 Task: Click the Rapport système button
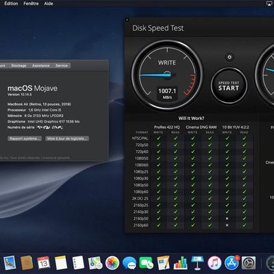coord(25,138)
